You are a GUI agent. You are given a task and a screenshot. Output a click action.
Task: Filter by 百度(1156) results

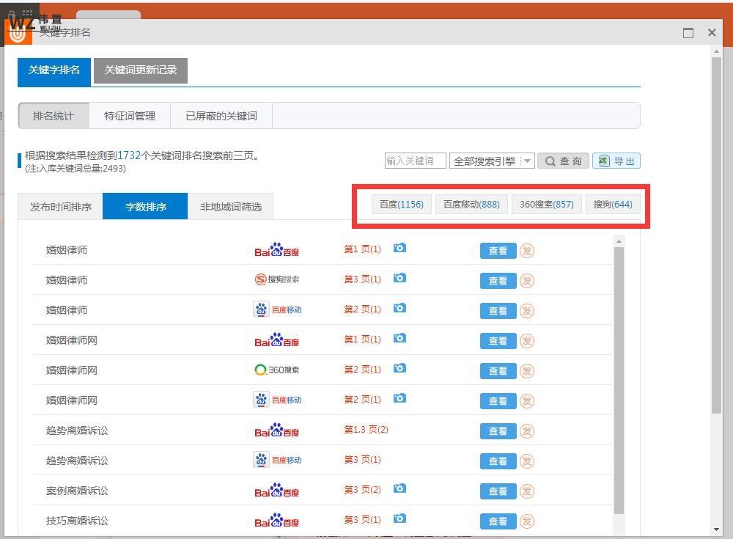pos(402,205)
